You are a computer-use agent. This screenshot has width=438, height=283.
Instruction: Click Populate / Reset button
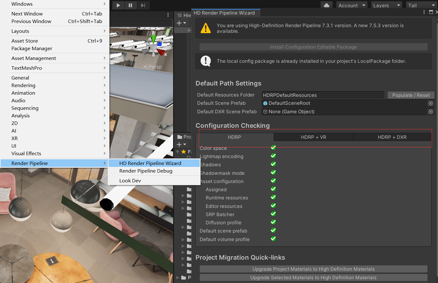point(411,95)
